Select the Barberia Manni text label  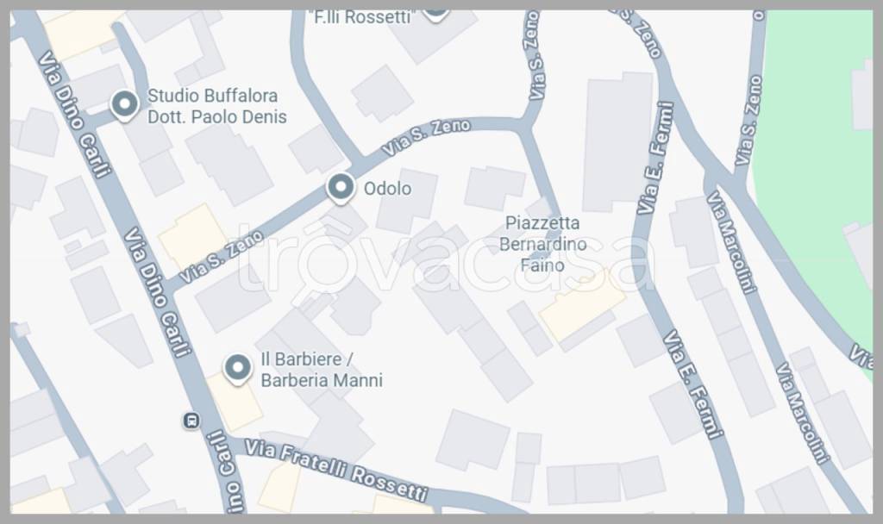pos(322,380)
